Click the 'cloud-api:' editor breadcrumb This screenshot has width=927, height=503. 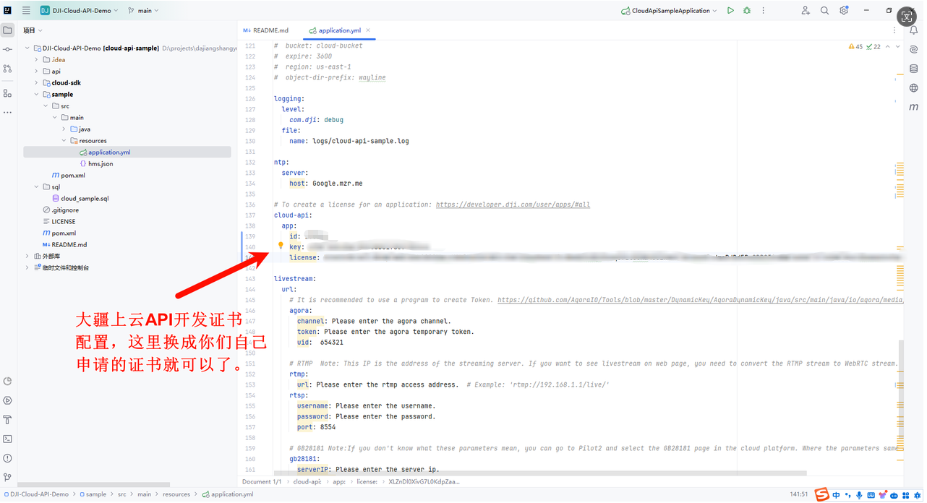(x=307, y=481)
